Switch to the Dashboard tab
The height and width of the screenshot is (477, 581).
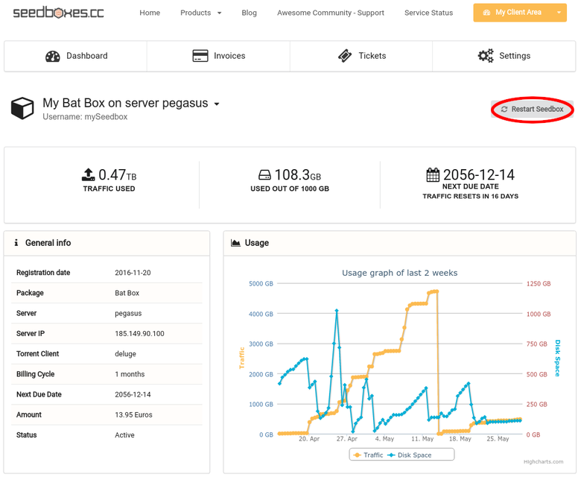coord(75,56)
